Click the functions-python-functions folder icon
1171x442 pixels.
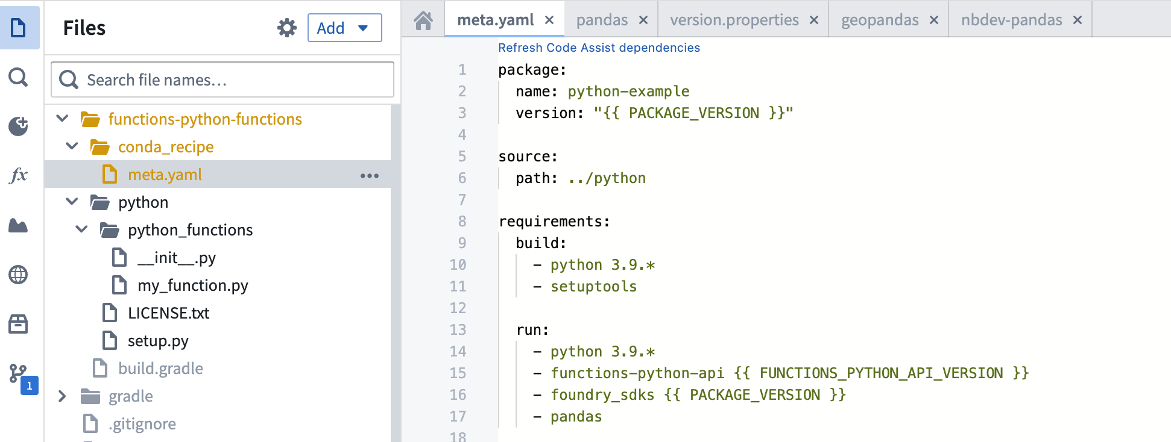90,119
